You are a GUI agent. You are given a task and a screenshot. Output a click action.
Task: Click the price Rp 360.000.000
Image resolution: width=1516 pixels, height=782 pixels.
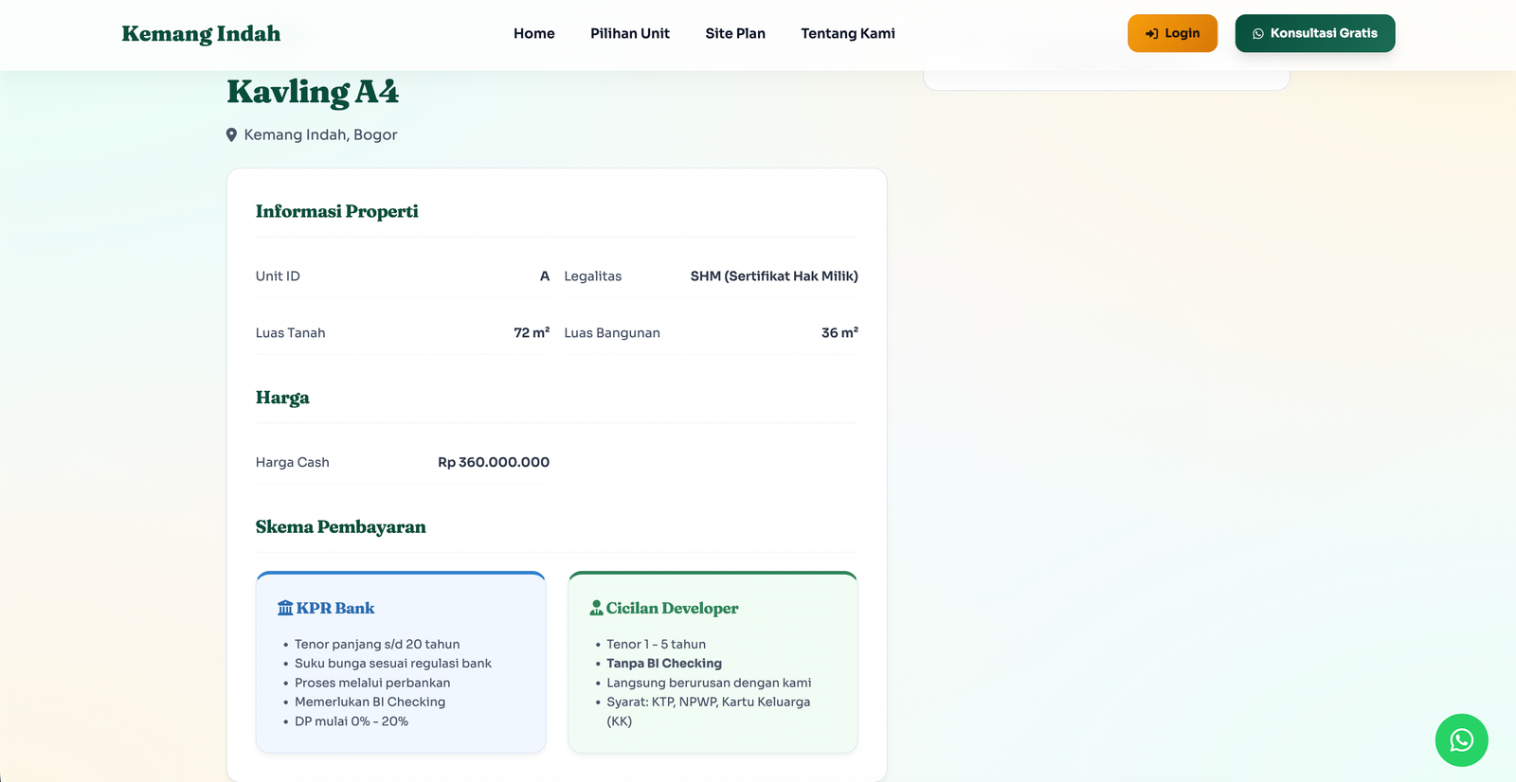[494, 462]
